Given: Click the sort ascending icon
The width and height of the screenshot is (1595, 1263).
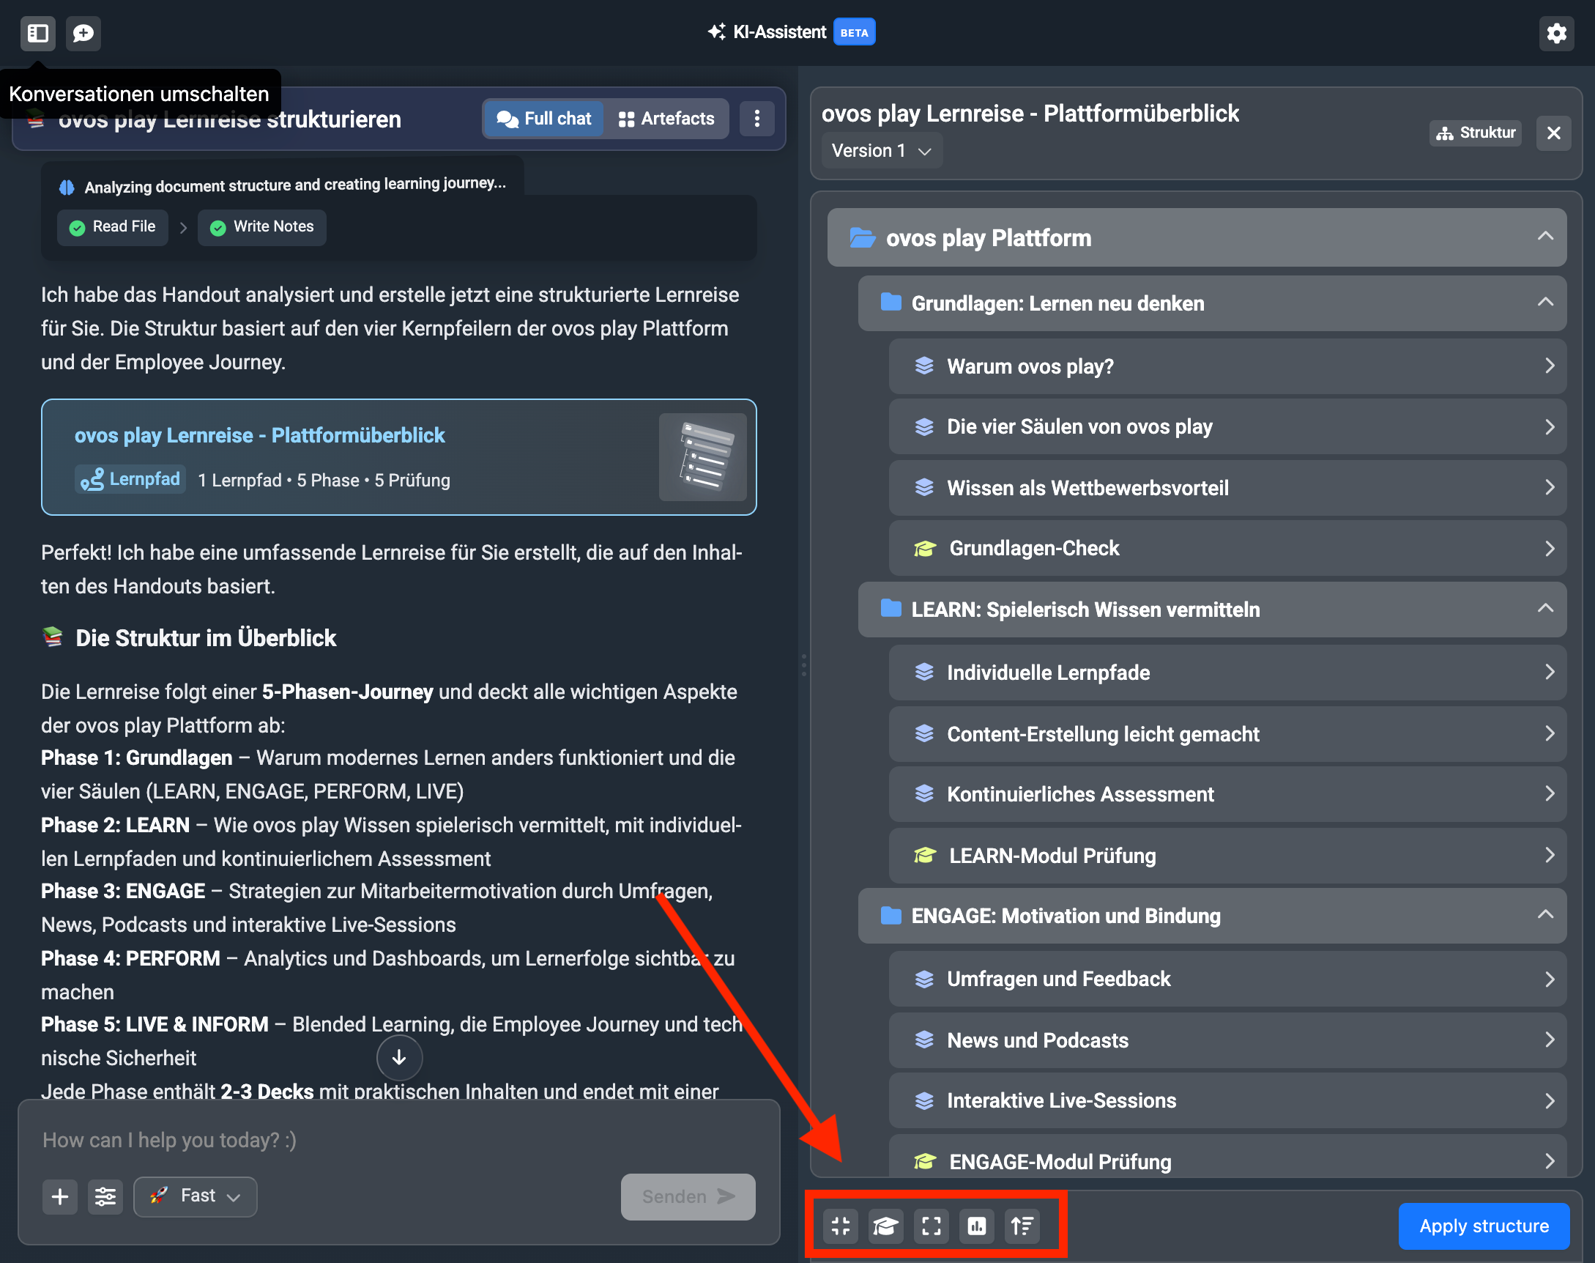Looking at the screenshot, I should pos(1022,1226).
